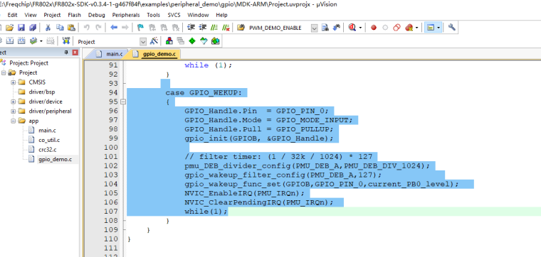This screenshot has height=257, width=541.
Task: Click the Open file toolbar icon
Action: coord(9,28)
